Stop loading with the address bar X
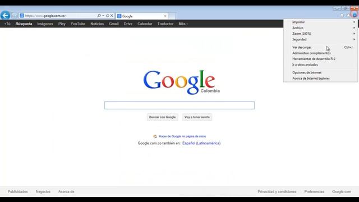Viewport: 359px width, 202px height. (112, 16)
